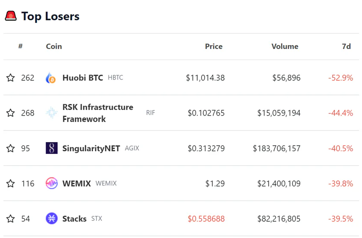The width and height of the screenshot is (362, 238).
Task: Open the SingularityNET coin link
Action: click(x=91, y=148)
